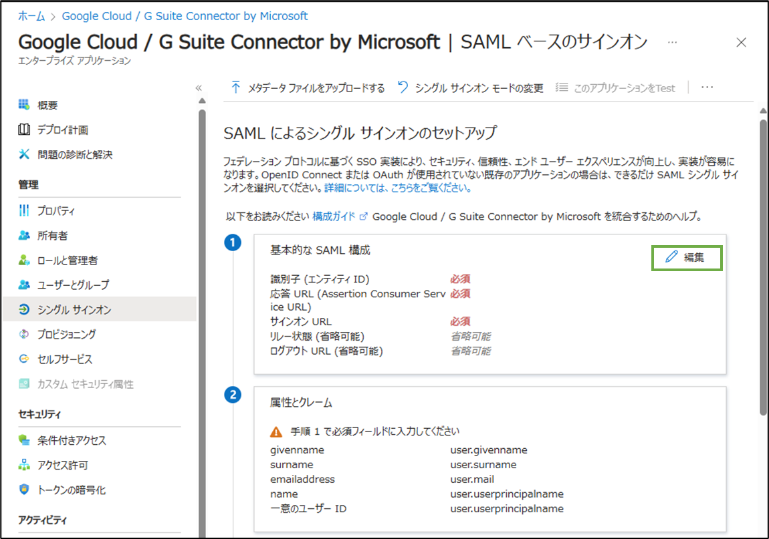Click the カスタム セキュリティ属性 icon
The width and height of the screenshot is (769, 539).
[x=24, y=383]
